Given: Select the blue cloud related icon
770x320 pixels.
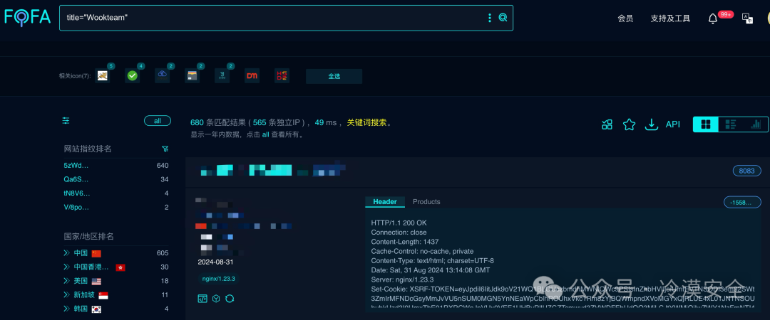Looking at the screenshot, I should [162, 75].
